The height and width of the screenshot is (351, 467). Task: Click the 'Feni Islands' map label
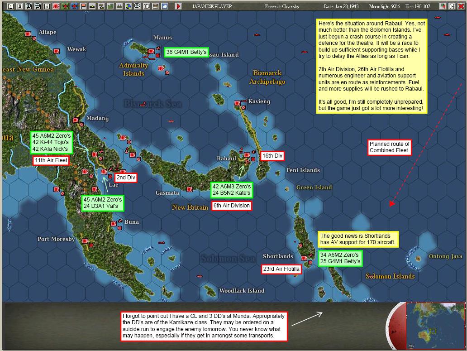coord(303,170)
